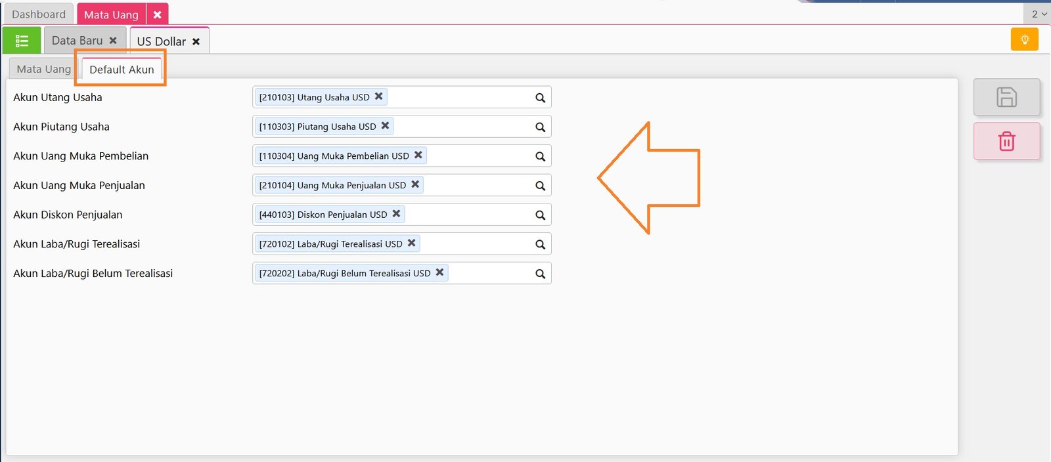This screenshot has height=462, width=1051.
Task: Click magnifier in Akun Diskon Penjualan field
Action: (540, 215)
